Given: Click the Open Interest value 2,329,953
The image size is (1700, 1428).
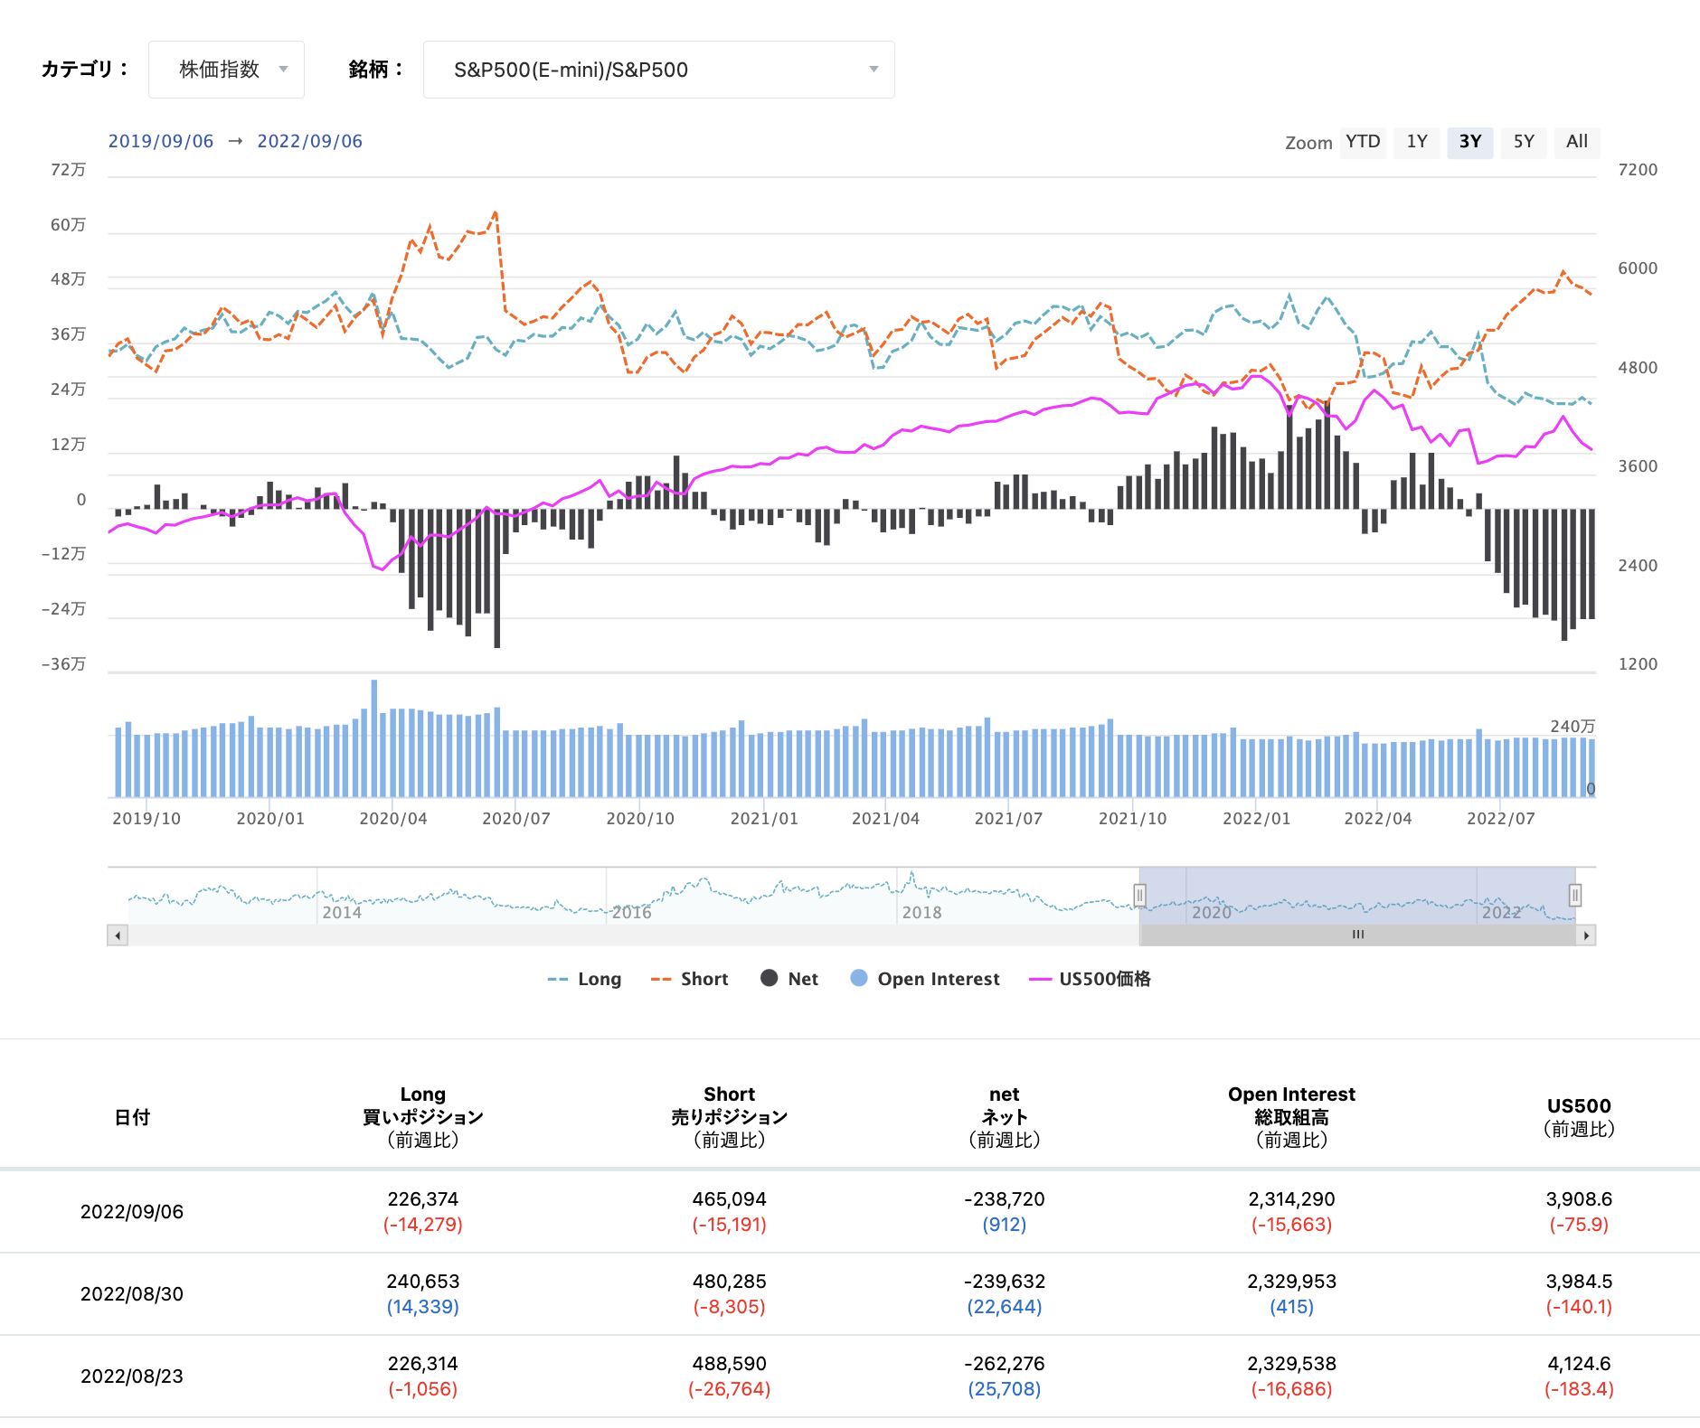Looking at the screenshot, I should (1291, 1282).
